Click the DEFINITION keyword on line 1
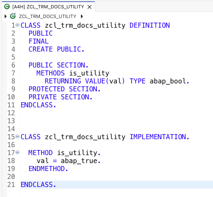 [x=150, y=26]
